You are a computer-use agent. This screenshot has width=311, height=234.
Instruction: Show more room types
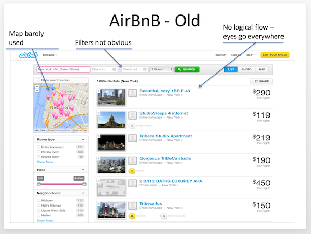(x=46, y=162)
